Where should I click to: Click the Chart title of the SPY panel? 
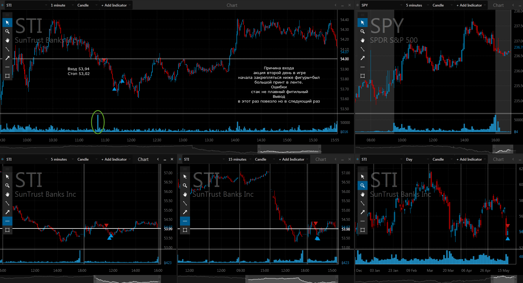(x=498, y=5)
